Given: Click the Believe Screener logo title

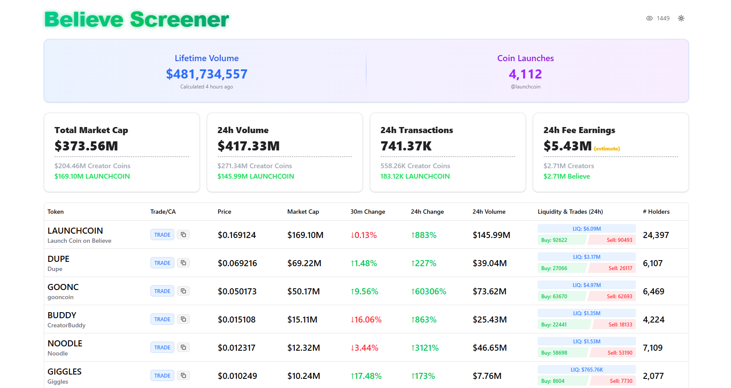Looking at the screenshot, I should tap(137, 20).
